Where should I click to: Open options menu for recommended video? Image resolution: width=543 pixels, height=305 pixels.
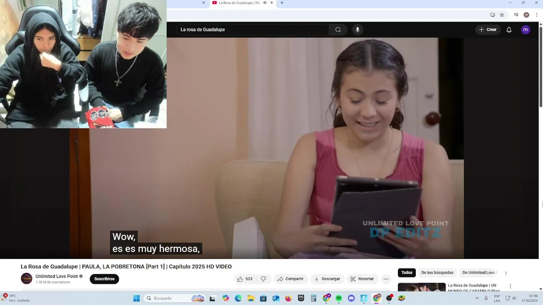click(x=510, y=286)
